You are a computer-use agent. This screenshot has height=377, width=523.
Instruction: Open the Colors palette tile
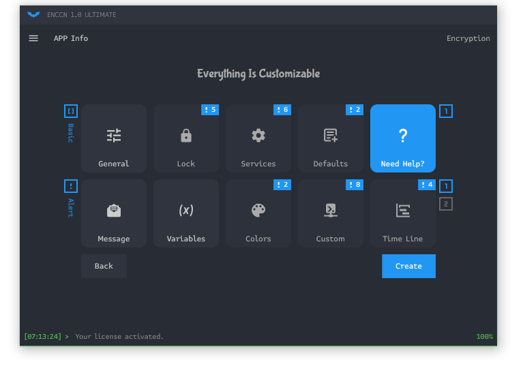[258, 213]
